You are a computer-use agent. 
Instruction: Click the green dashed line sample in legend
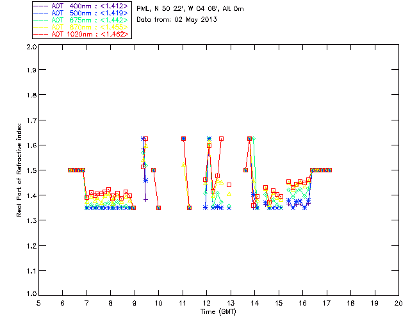[x=41, y=20]
